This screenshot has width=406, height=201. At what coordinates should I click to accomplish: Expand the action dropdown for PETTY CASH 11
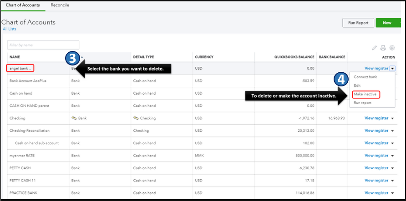(x=392, y=181)
